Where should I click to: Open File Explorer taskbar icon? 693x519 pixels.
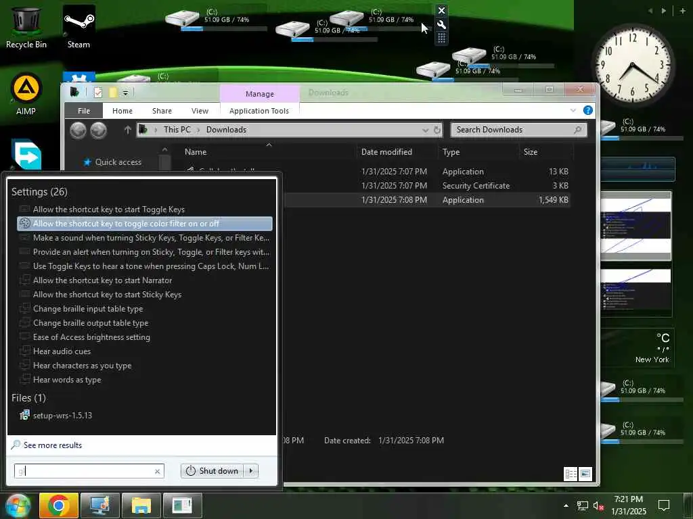[141, 505]
